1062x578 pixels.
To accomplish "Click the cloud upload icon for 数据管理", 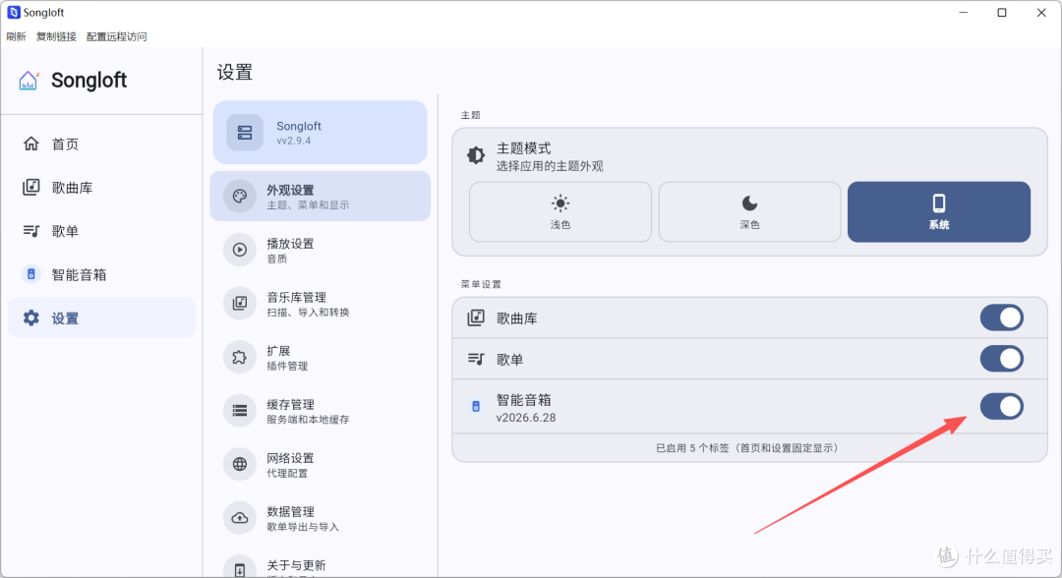I will pyautogui.click(x=240, y=518).
